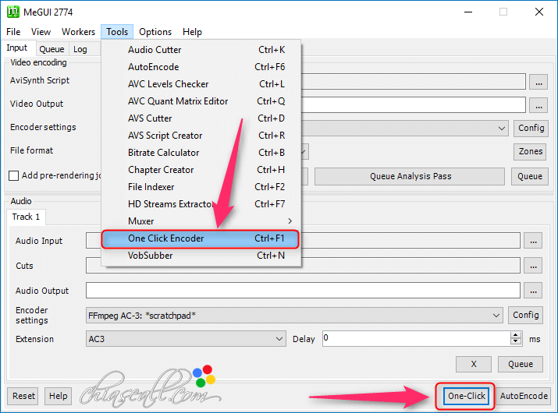Image resolution: width=558 pixels, height=413 pixels.
Task: Close the Tools menu
Action: coord(117,32)
